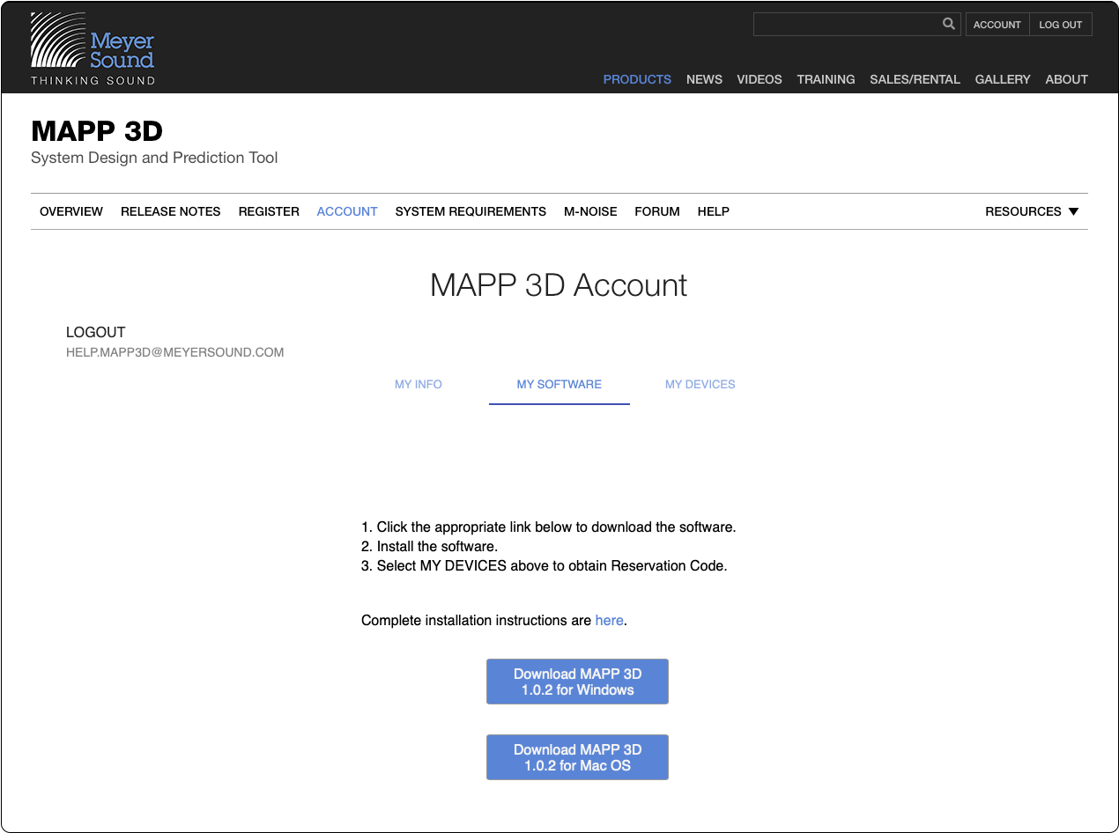This screenshot has height=833, width=1119.
Task: Open the FORUM tab
Action: pyautogui.click(x=657, y=211)
